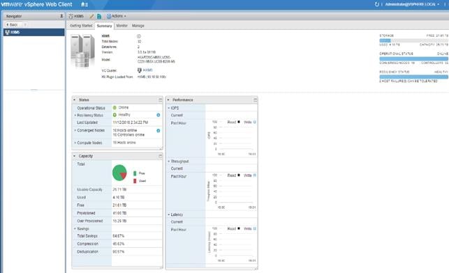Click the Resiliency Status bar at top right
The height and width of the screenshot is (273, 449).
tap(414, 77)
